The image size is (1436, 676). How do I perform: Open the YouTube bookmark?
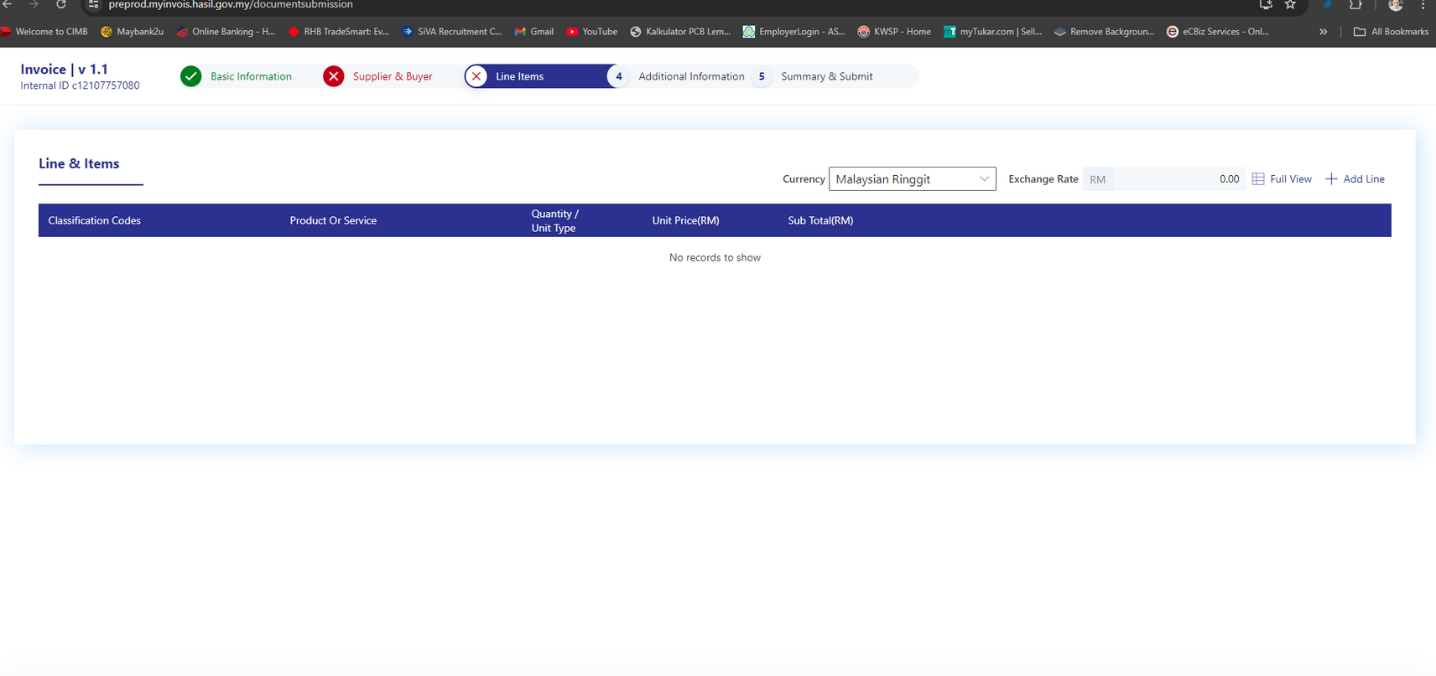pos(592,32)
